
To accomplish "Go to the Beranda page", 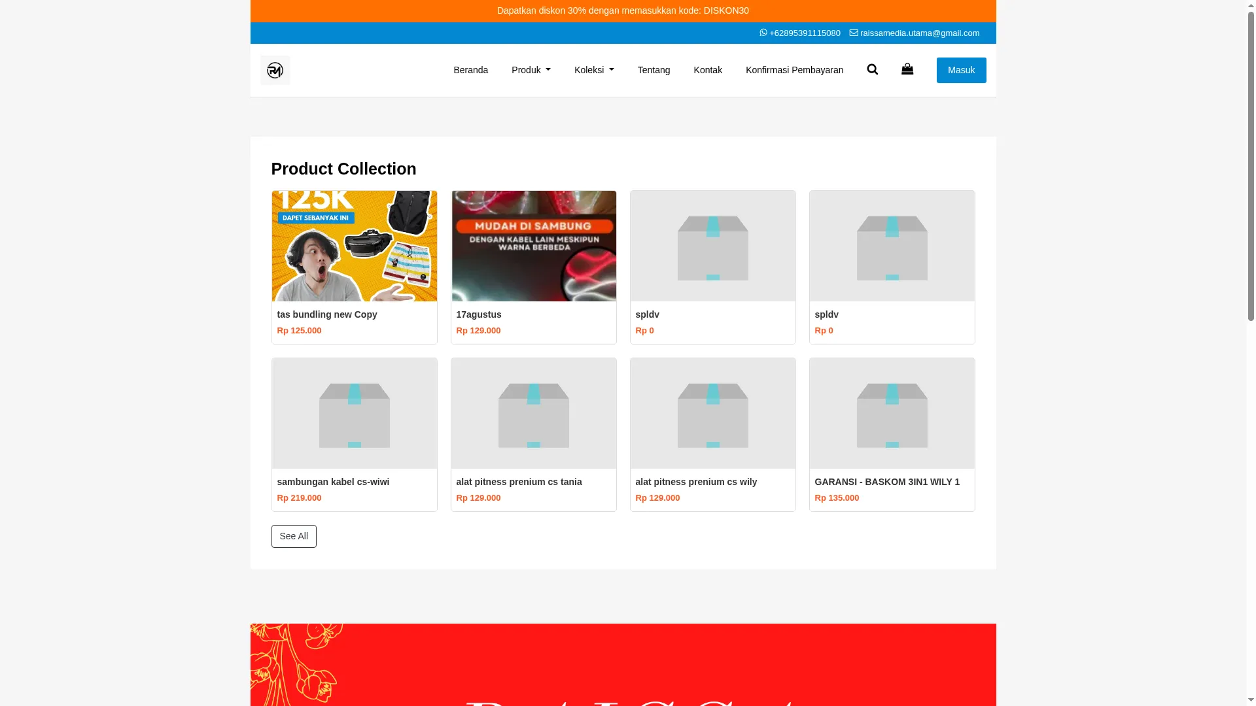I will pyautogui.click(x=470, y=70).
